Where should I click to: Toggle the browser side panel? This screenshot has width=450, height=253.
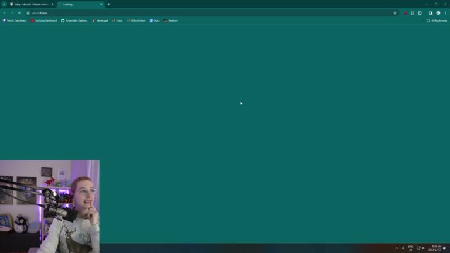[431, 13]
